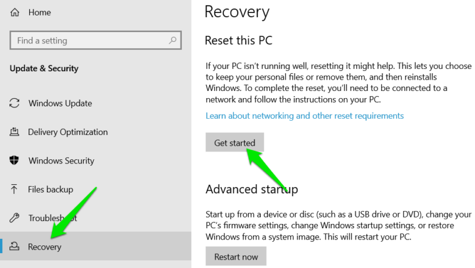Select the Recovery sidebar entry
This screenshot has width=475, height=268.
point(45,247)
